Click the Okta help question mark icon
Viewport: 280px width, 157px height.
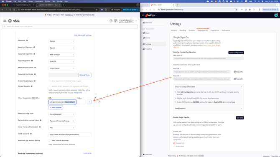111,21
